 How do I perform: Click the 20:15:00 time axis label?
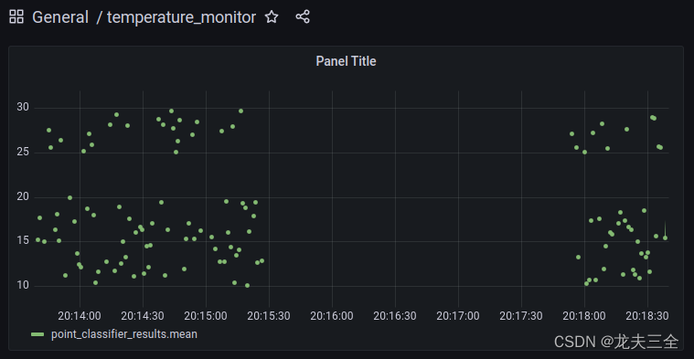tap(206, 316)
